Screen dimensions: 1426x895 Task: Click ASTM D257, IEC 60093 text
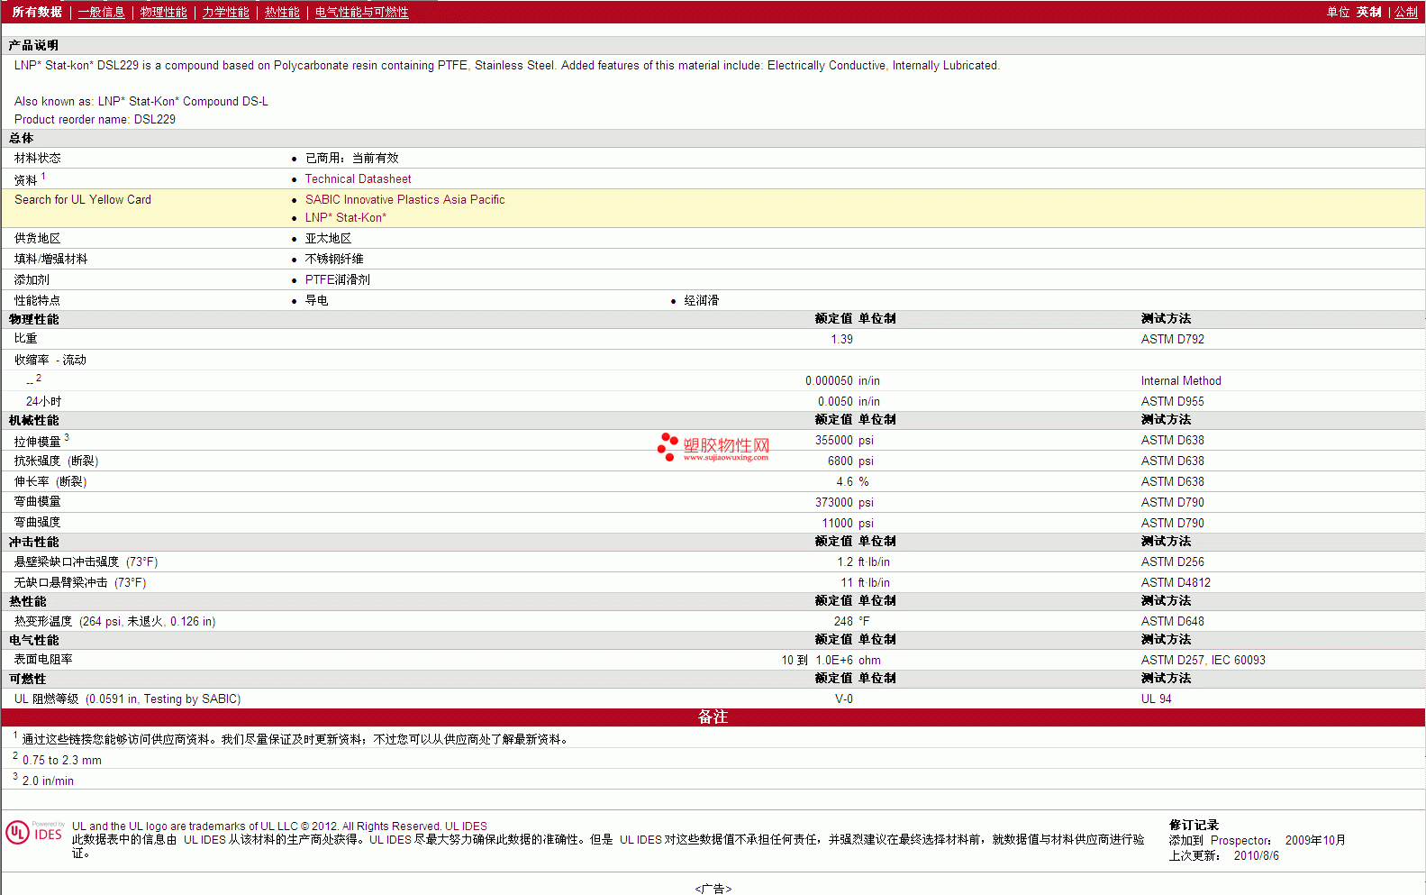(1203, 661)
